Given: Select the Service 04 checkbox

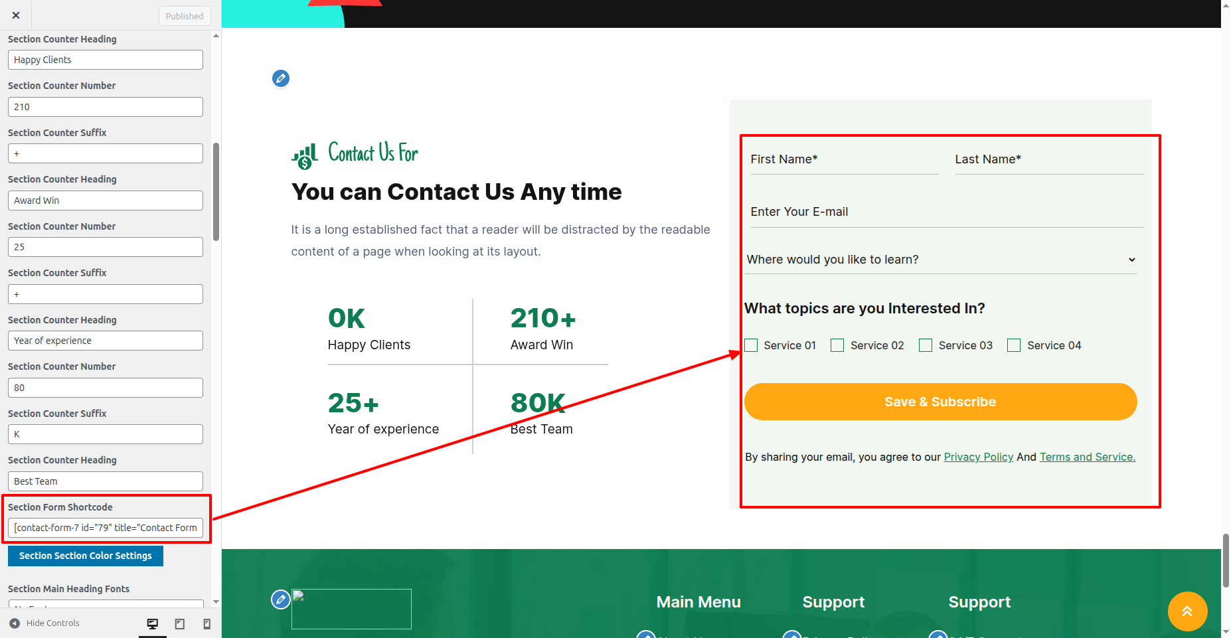Looking at the screenshot, I should pos(1014,345).
